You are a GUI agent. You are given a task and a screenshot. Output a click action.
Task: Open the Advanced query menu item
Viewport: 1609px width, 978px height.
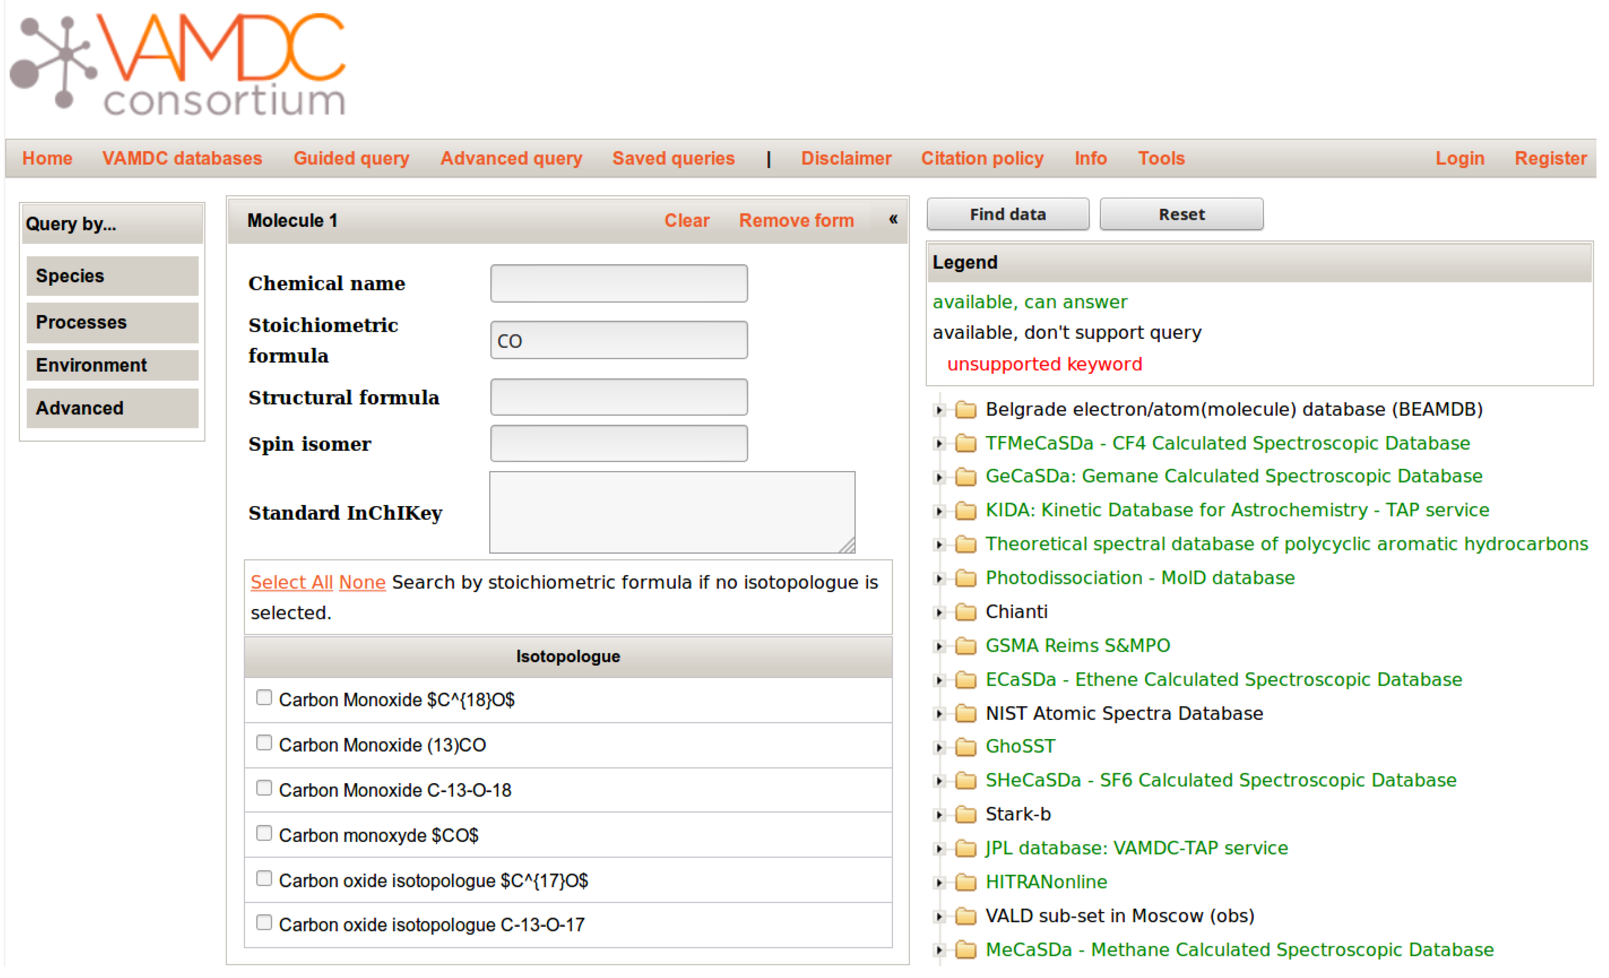[511, 158]
